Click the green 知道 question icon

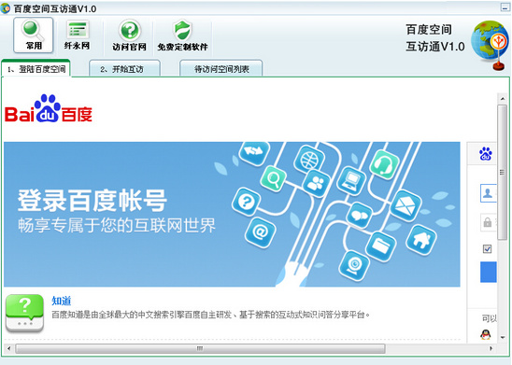(x=25, y=314)
